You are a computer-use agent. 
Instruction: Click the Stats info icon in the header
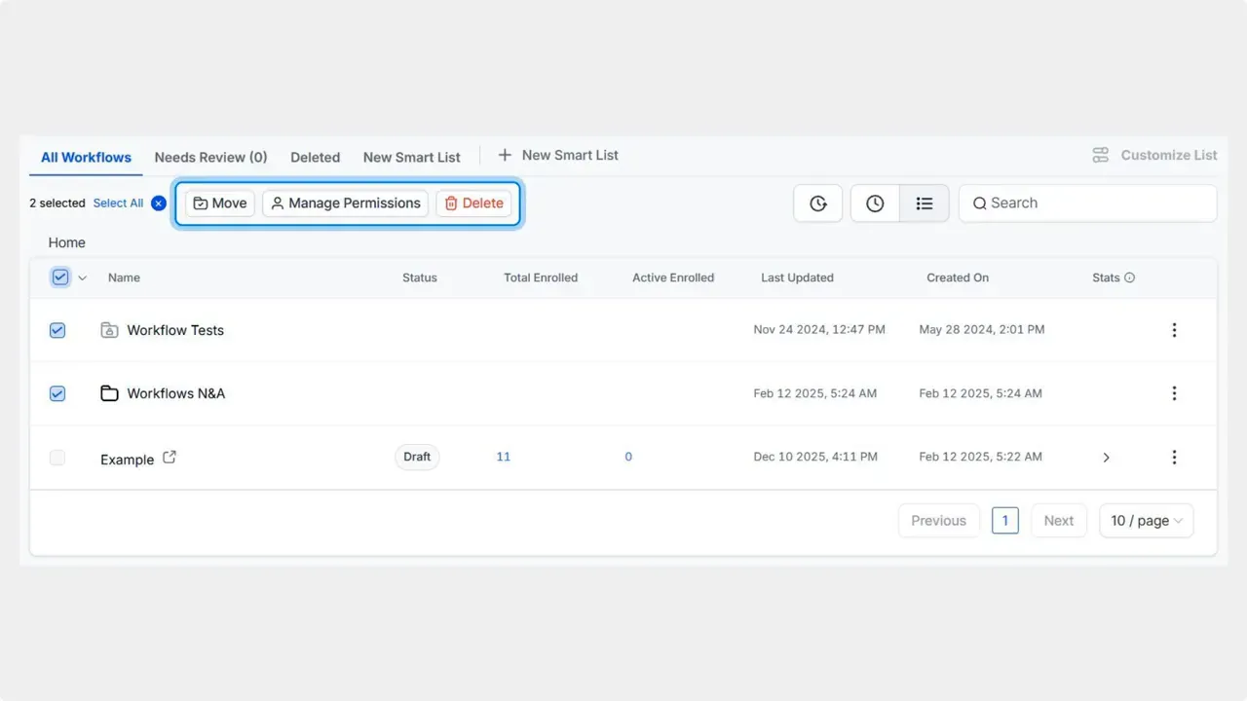pos(1133,277)
